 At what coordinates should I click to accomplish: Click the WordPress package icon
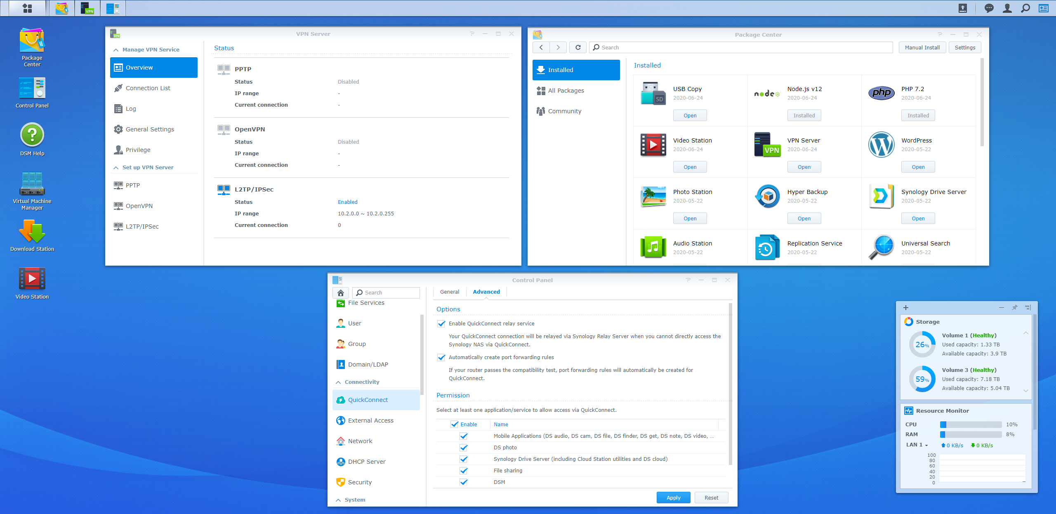coord(881,145)
